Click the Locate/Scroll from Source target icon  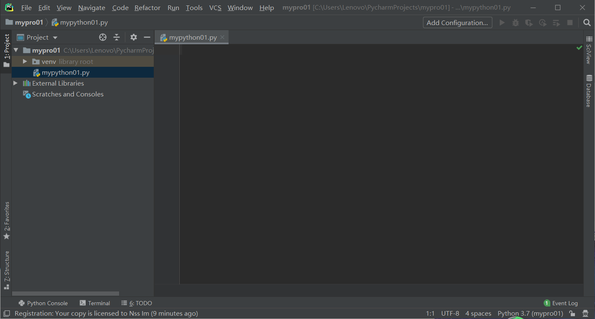coord(103,37)
